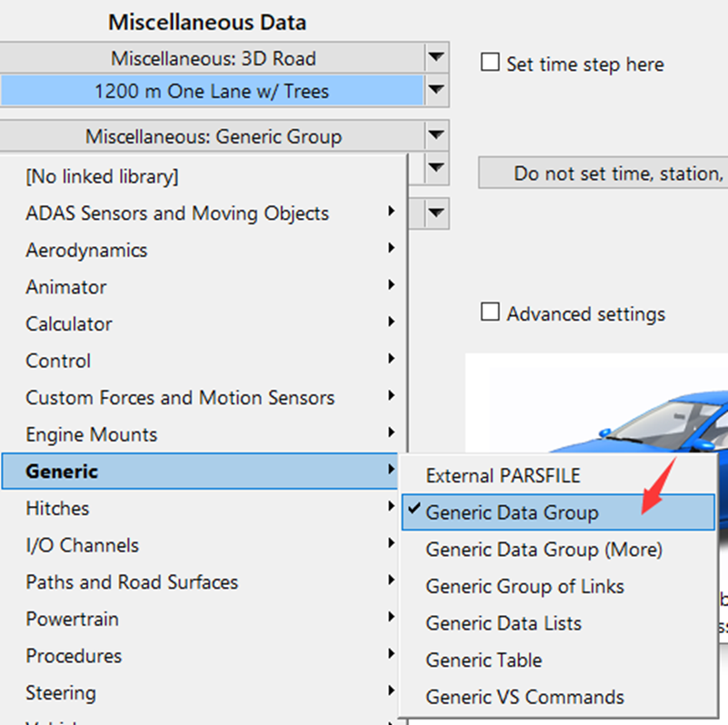Toggle the Advanced settings checkbox
The height and width of the screenshot is (725, 728).
click(x=491, y=313)
